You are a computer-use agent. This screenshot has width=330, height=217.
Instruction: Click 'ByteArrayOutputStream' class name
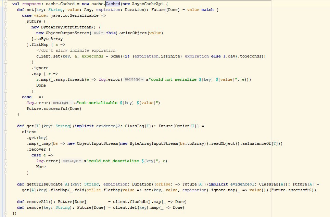point(66,27)
